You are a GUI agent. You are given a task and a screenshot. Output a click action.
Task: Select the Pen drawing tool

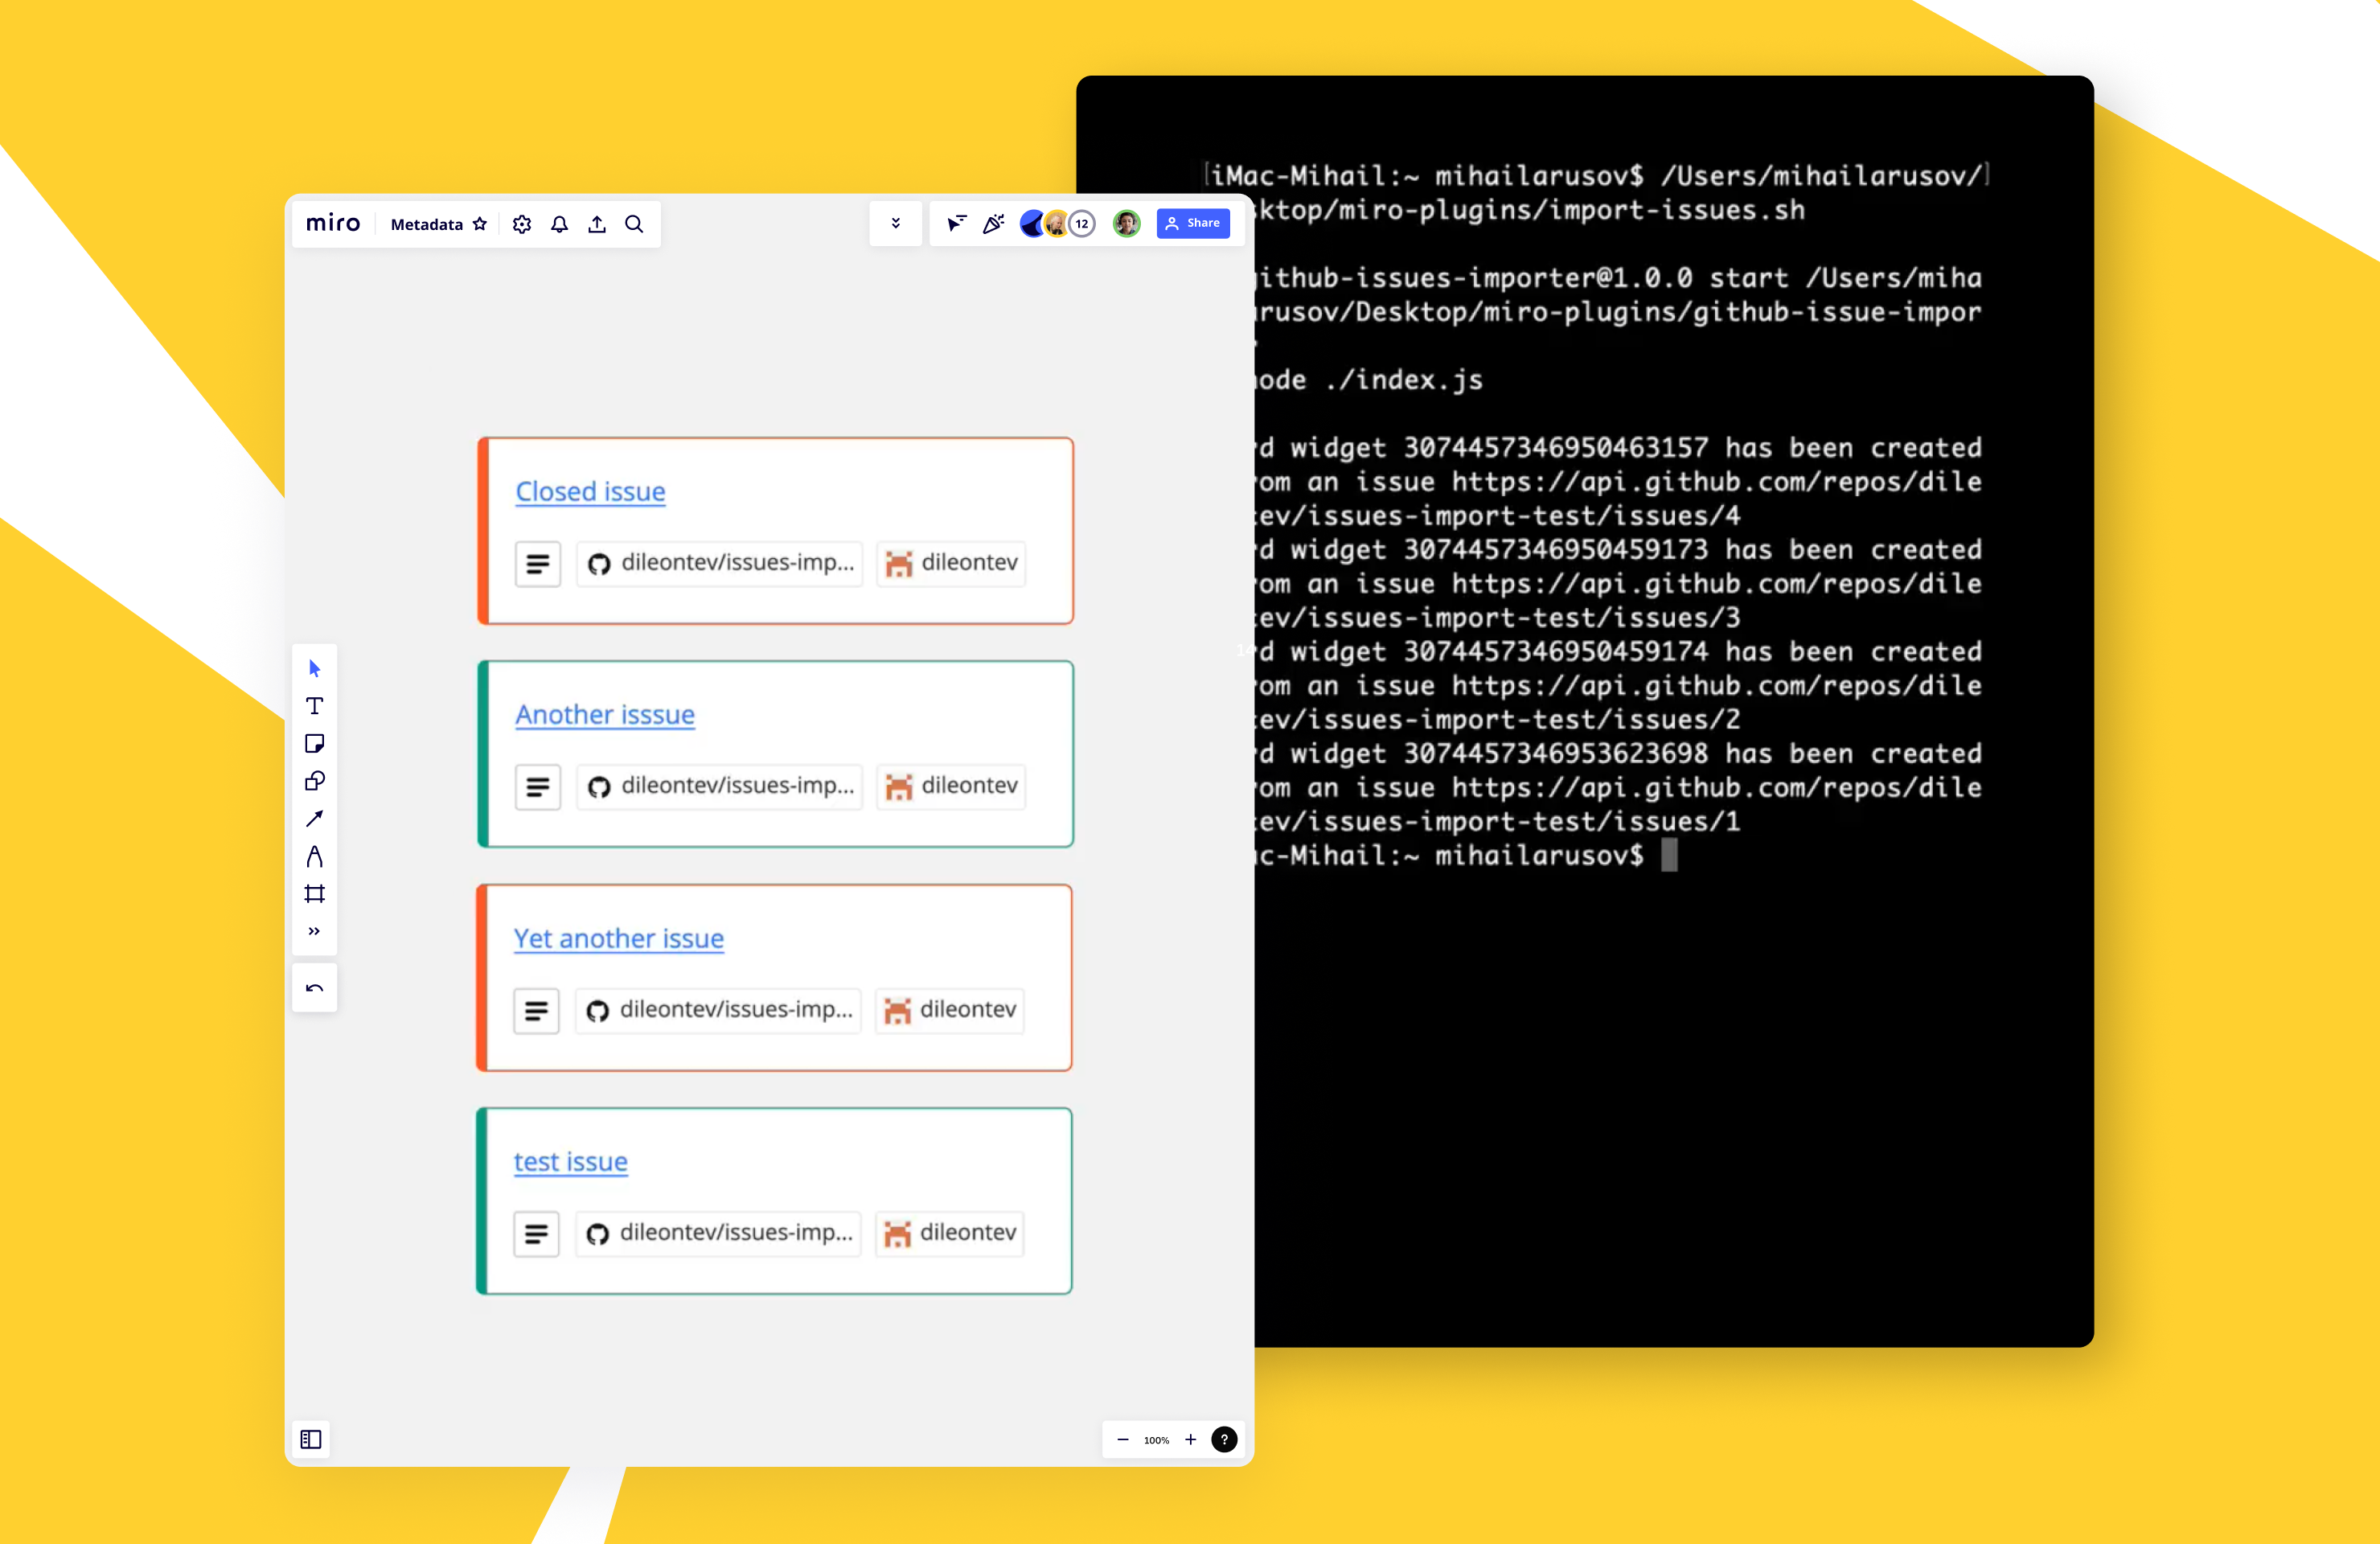(314, 856)
